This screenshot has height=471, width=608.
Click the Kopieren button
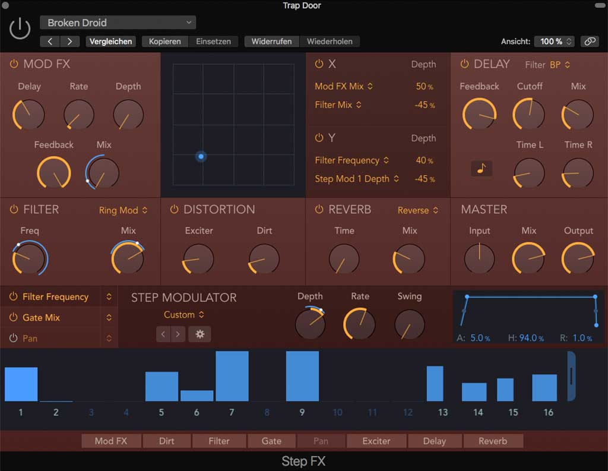(165, 42)
